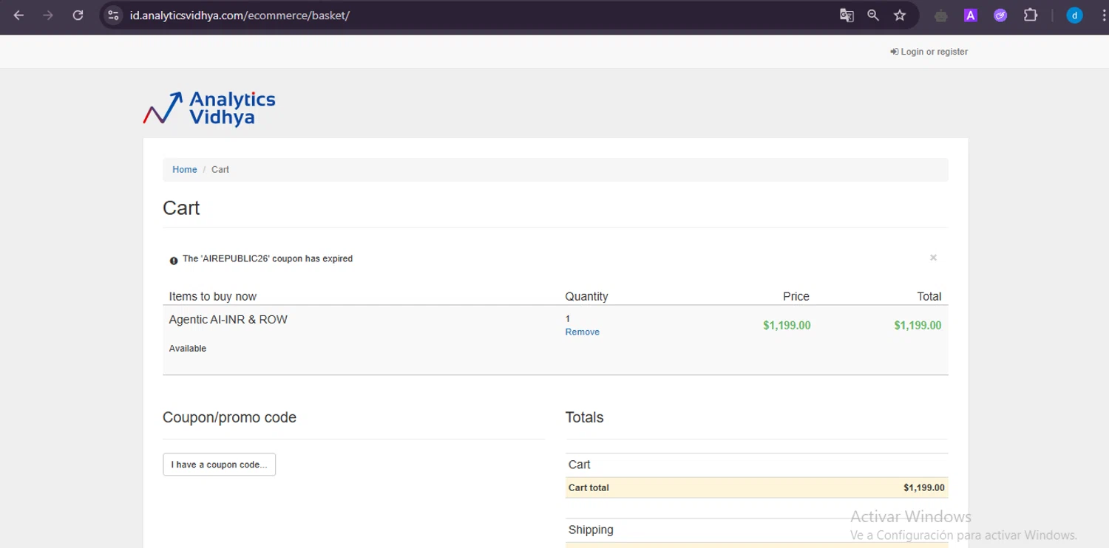Image resolution: width=1109 pixels, height=548 pixels.
Task: Click the 'Total' column header
Action: (929, 297)
